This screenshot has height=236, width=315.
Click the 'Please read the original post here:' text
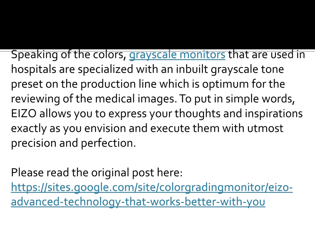coord(97,173)
